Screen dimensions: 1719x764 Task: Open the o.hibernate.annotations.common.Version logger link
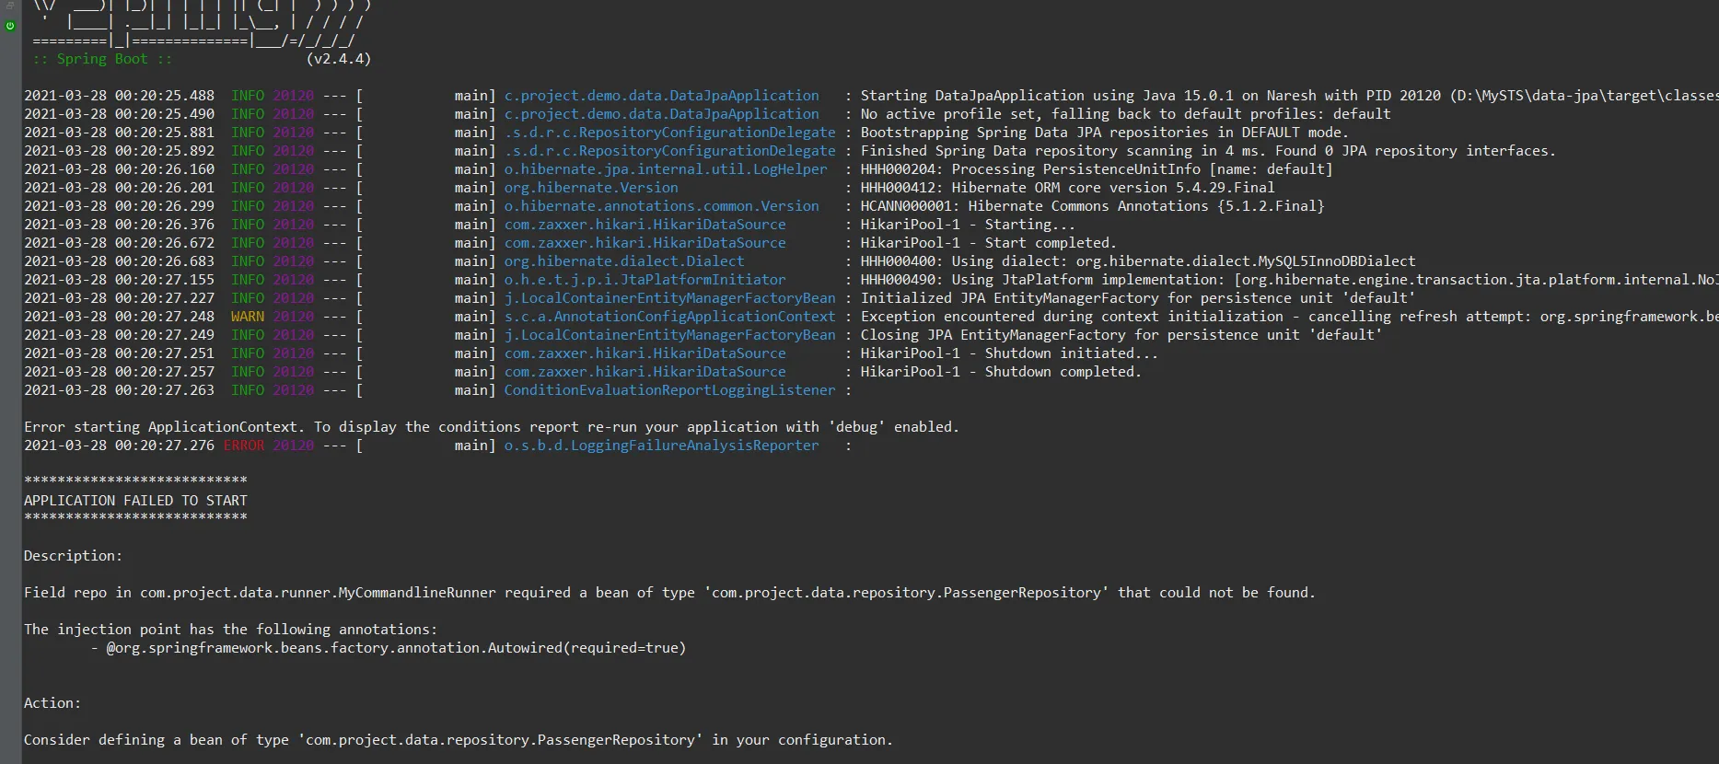click(661, 206)
